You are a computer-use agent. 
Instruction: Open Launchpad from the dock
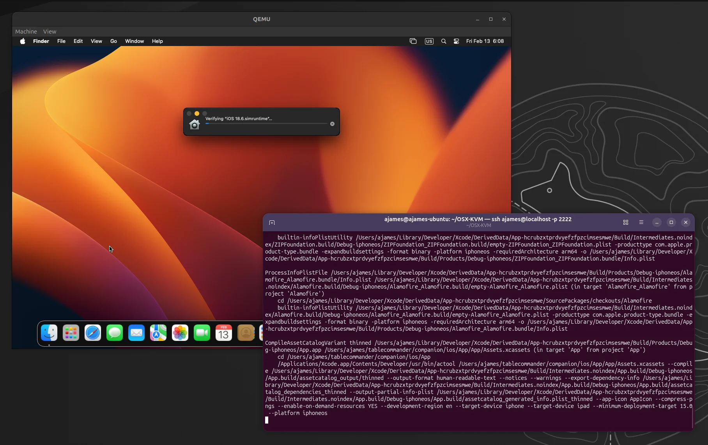pos(71,333)
